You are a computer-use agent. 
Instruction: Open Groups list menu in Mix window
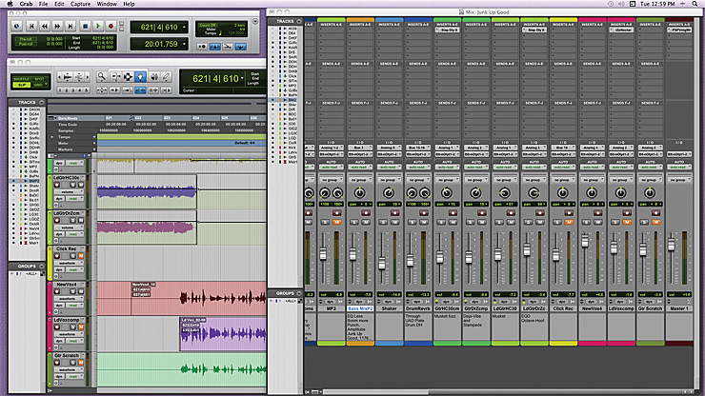[299, 293]
